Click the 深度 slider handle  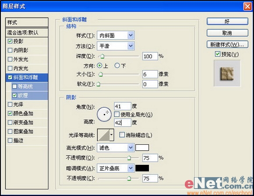[x=102, y=56]
